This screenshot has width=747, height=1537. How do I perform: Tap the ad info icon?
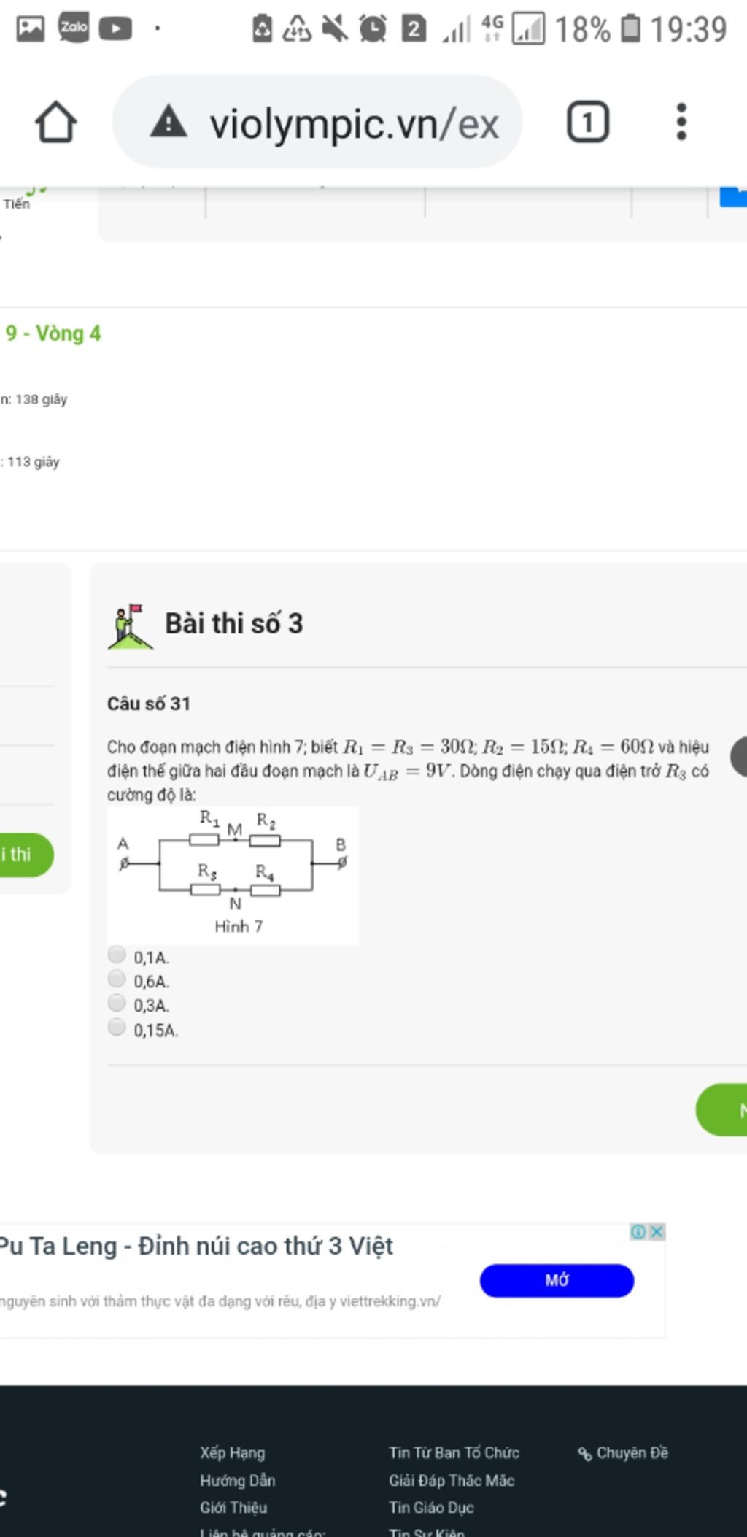click(x=638, y=1232)
